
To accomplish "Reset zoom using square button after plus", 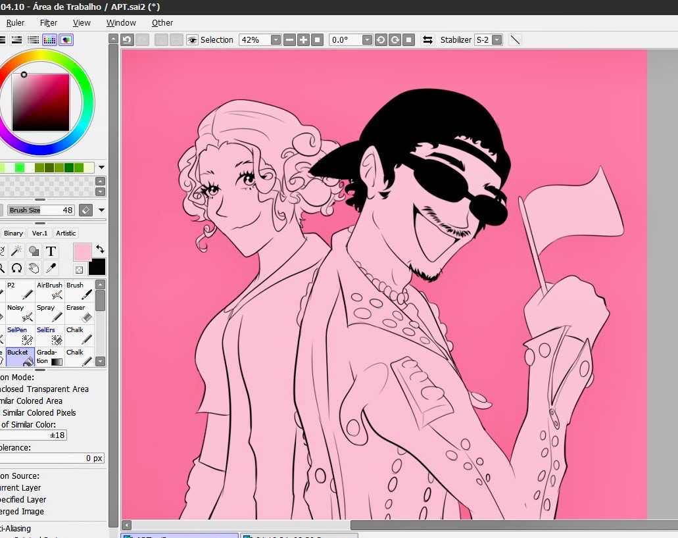I will pyautogui.click(x=318, y=39).
